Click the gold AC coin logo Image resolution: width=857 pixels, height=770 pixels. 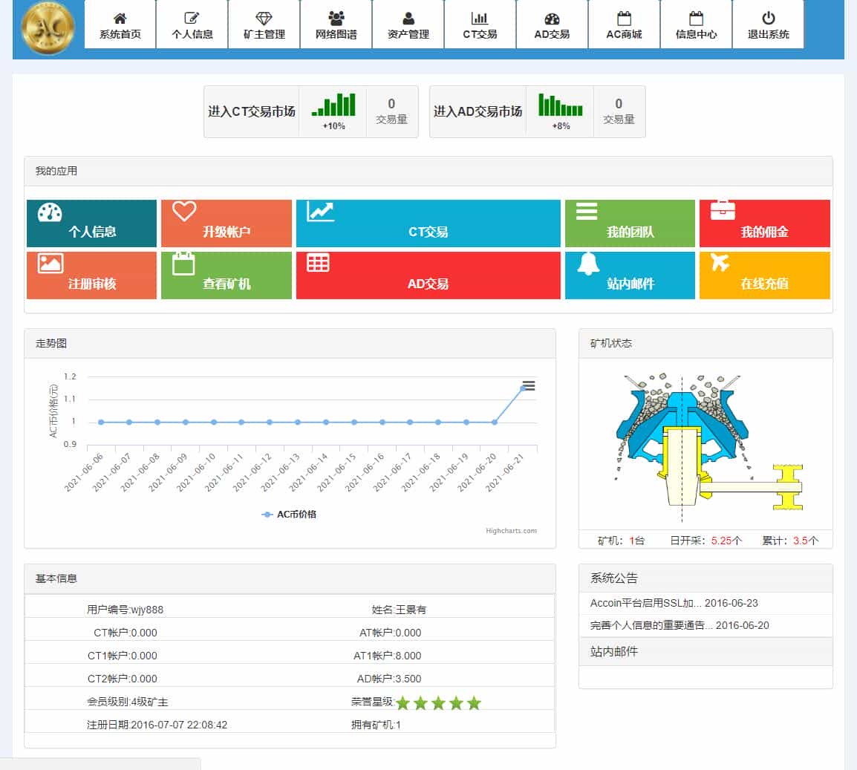tap(48, 27)
